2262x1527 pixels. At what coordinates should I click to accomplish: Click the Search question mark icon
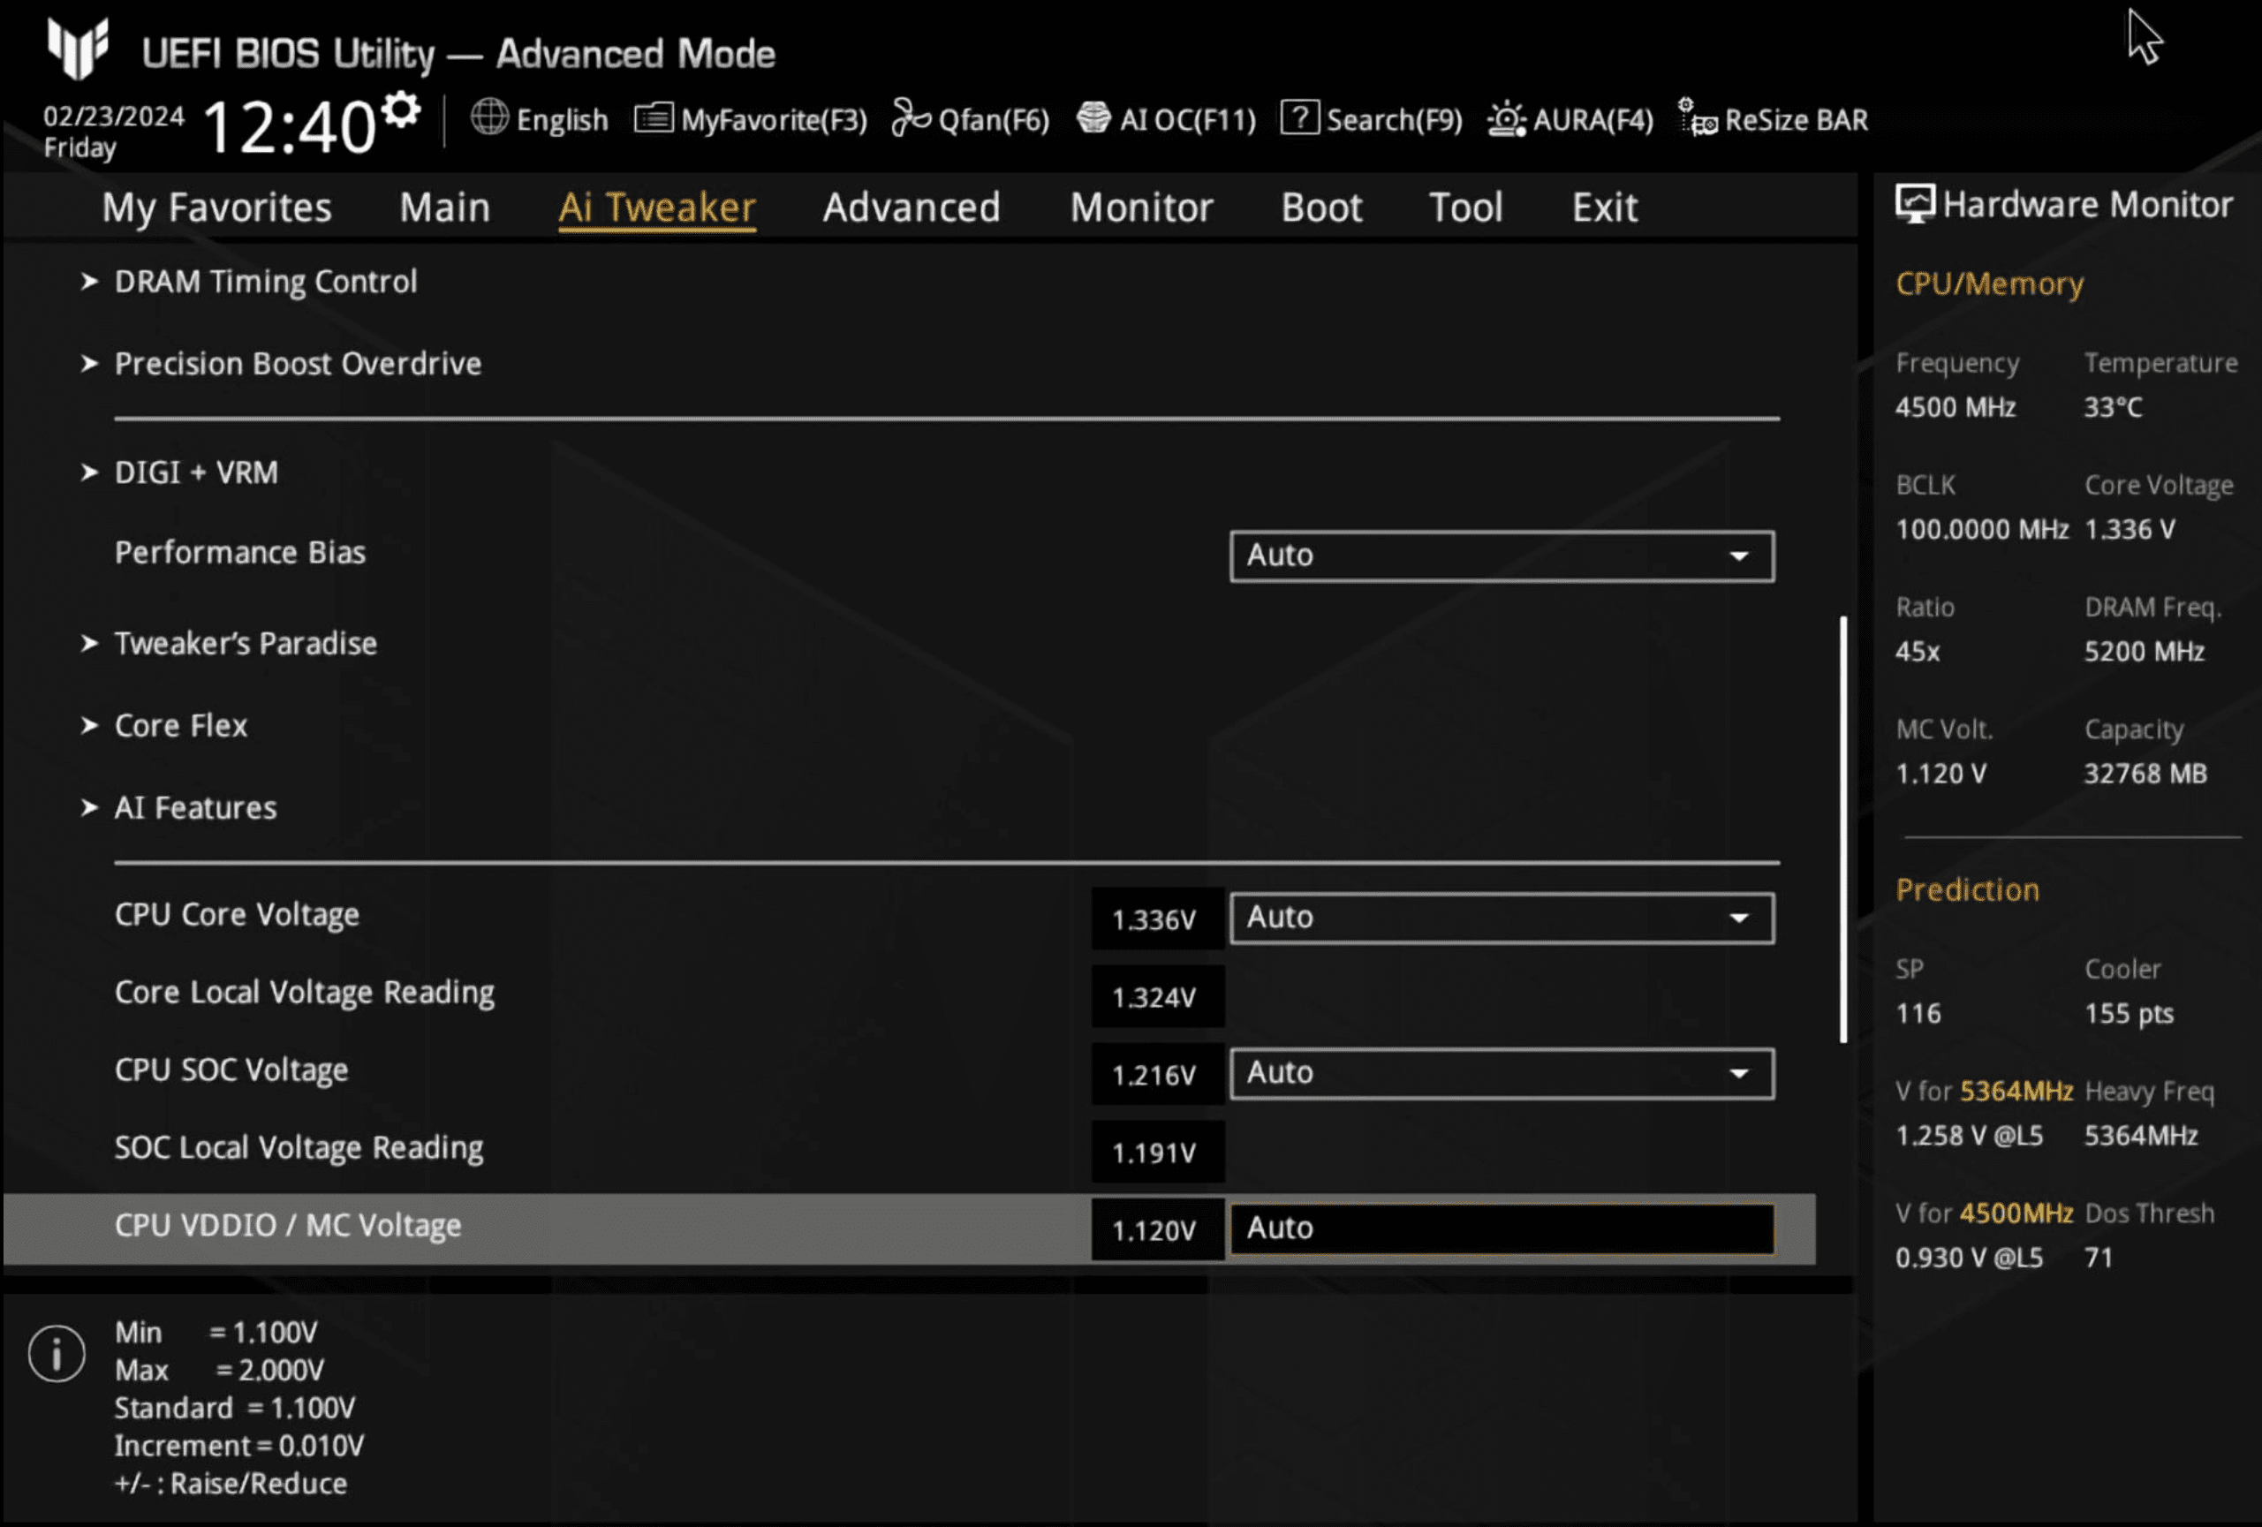[x=1299, y=117]
